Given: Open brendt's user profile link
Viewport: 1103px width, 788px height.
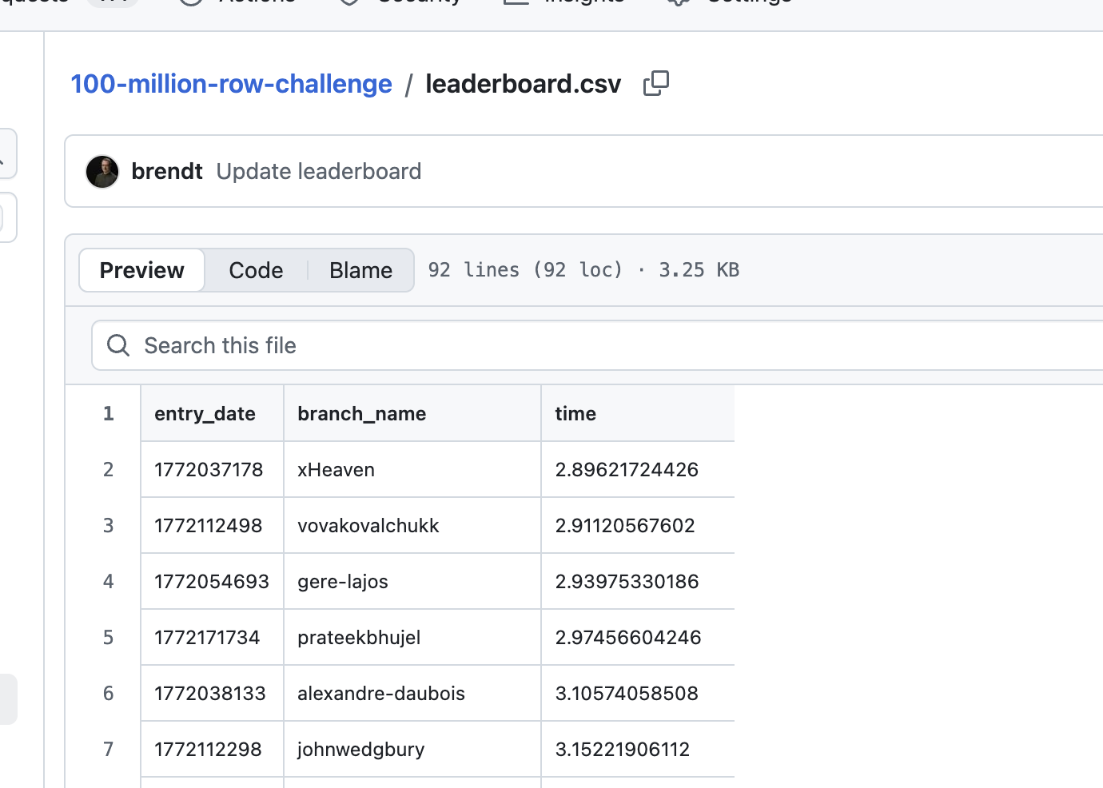Looking at the screenshot, I should pyautogui.click(x=166, y=172).
